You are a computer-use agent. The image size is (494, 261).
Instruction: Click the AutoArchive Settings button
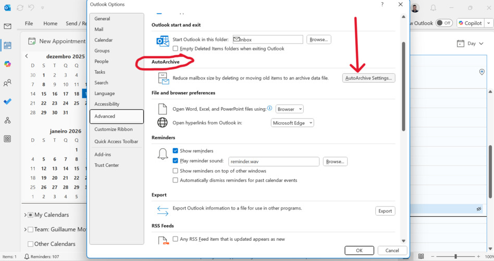(x=368, y=78)
